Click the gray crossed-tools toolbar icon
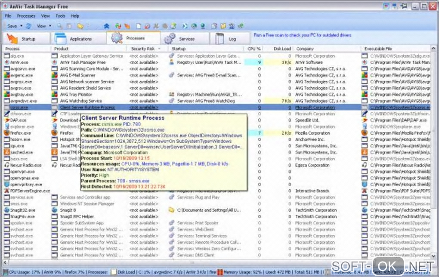Image resolution: width=439 pixels, height=277 pixels. click(x=156, y=26)
